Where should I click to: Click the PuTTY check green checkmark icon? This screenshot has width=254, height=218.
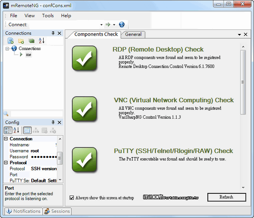(x=84, y=160)
